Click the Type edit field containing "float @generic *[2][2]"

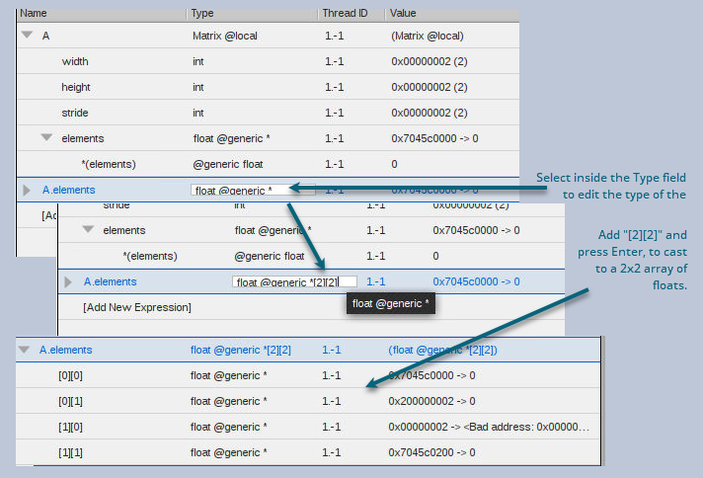[293, 281]
